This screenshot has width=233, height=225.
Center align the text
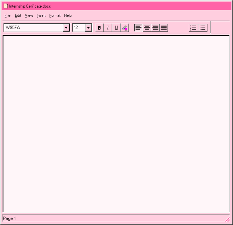pyautogui.click(x=147, y=28)
